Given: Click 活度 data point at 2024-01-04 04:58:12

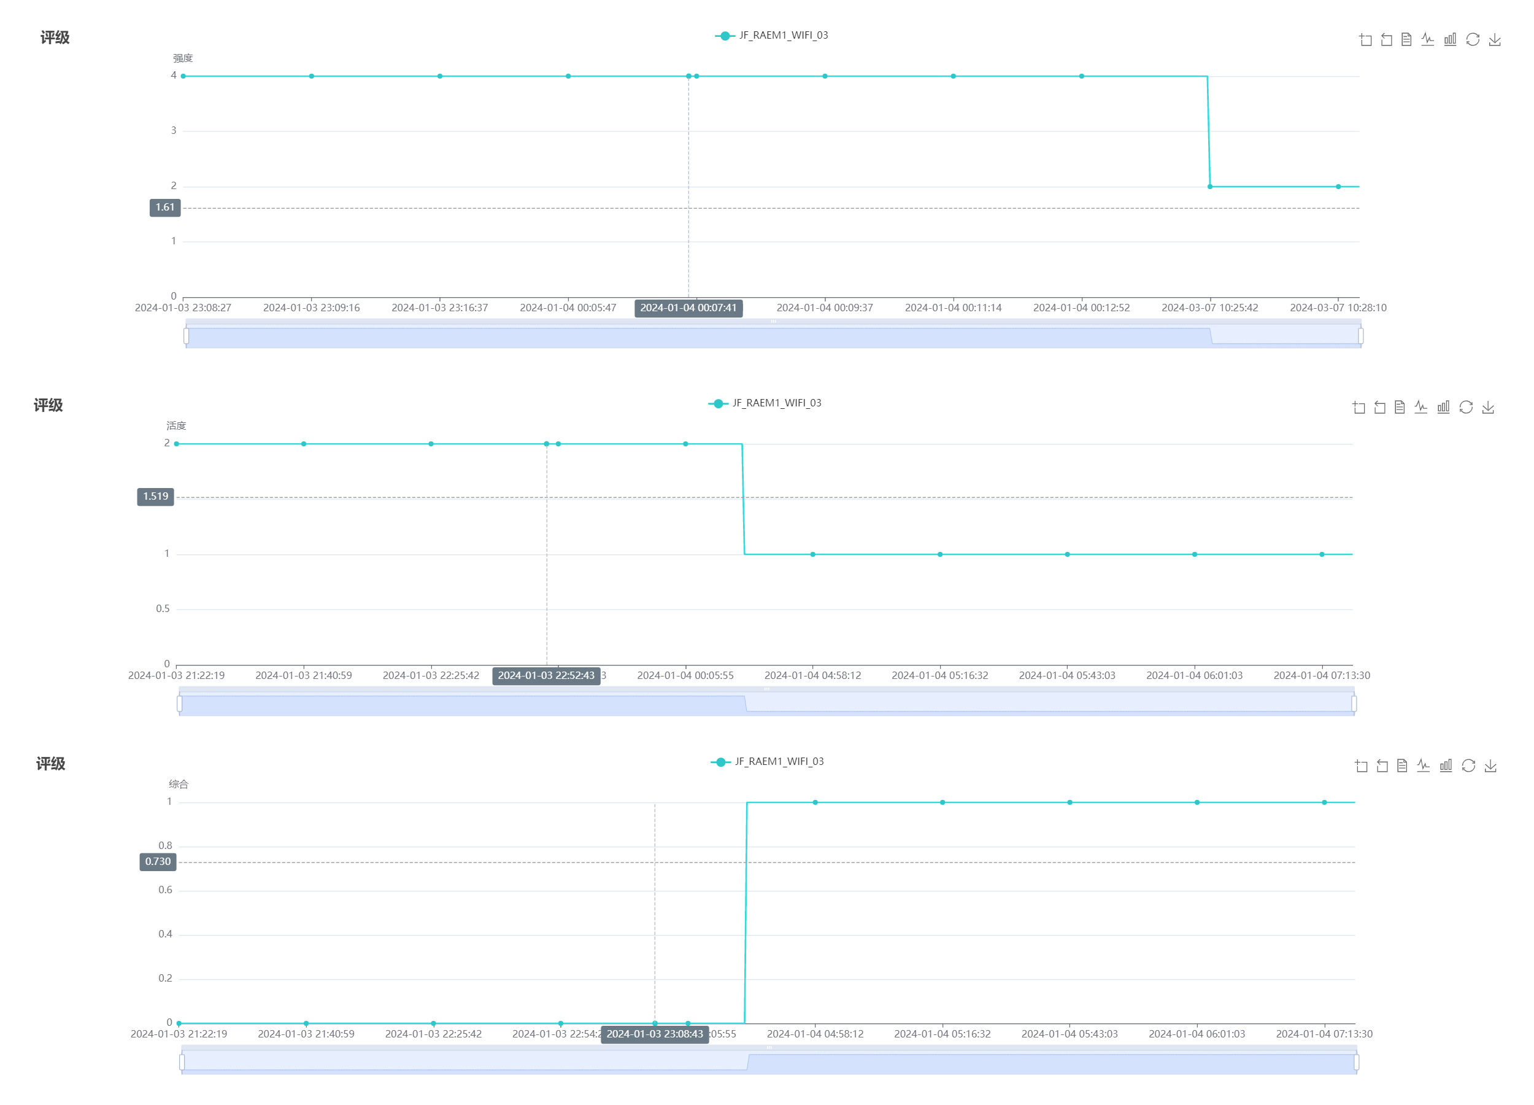Looking at the screenshot, I should point(813,555).
